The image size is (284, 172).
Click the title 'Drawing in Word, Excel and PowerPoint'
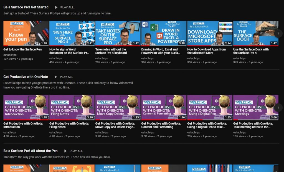pos(161,51)
